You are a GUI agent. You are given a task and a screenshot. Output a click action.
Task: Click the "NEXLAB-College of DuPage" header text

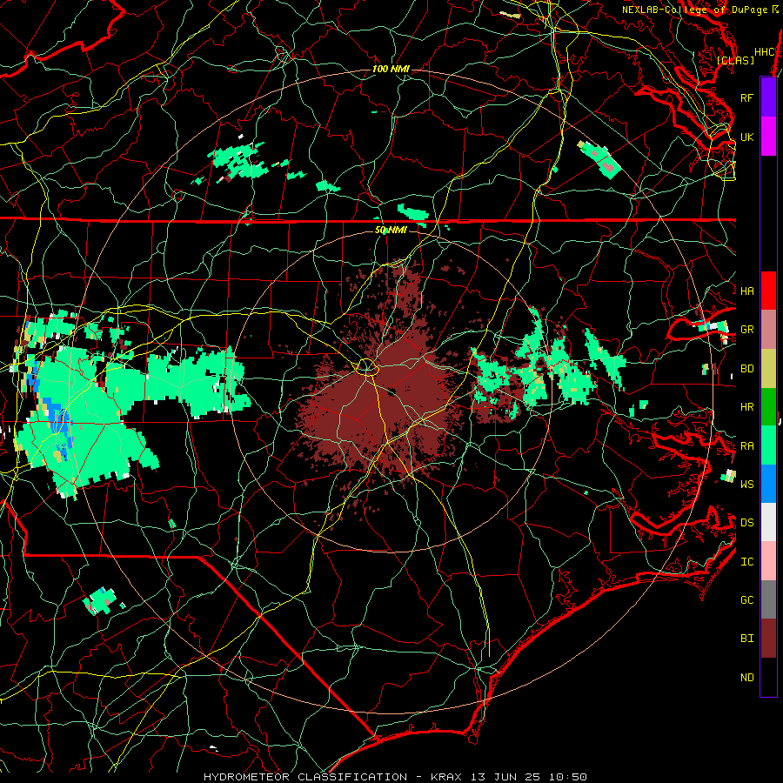(694, 10)
